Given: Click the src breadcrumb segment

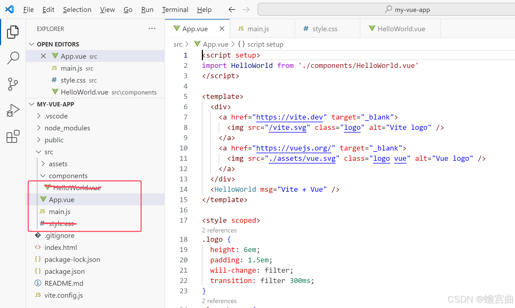Looking at the screenshot, I should tap(178, 44).
